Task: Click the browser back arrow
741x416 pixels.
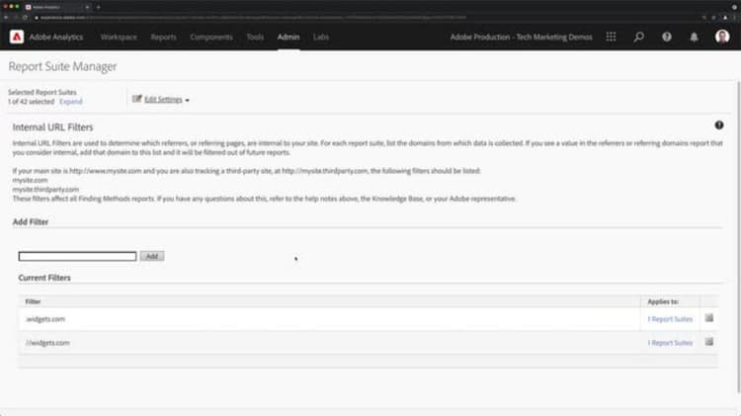Action: point(6,18)
